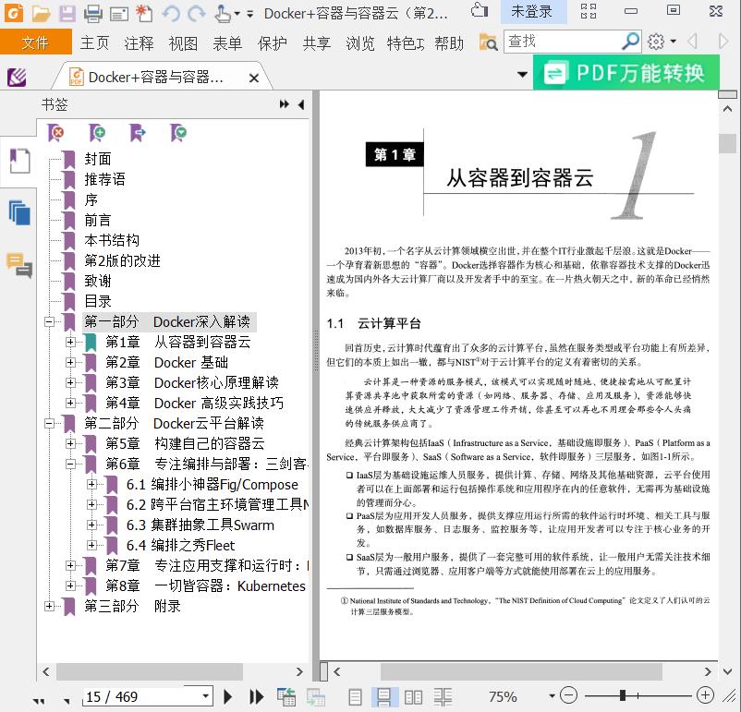Screen dimensions: 741x712
Task: Open the 帮助 ribbon tab
Action: click(x=449, y=43)
